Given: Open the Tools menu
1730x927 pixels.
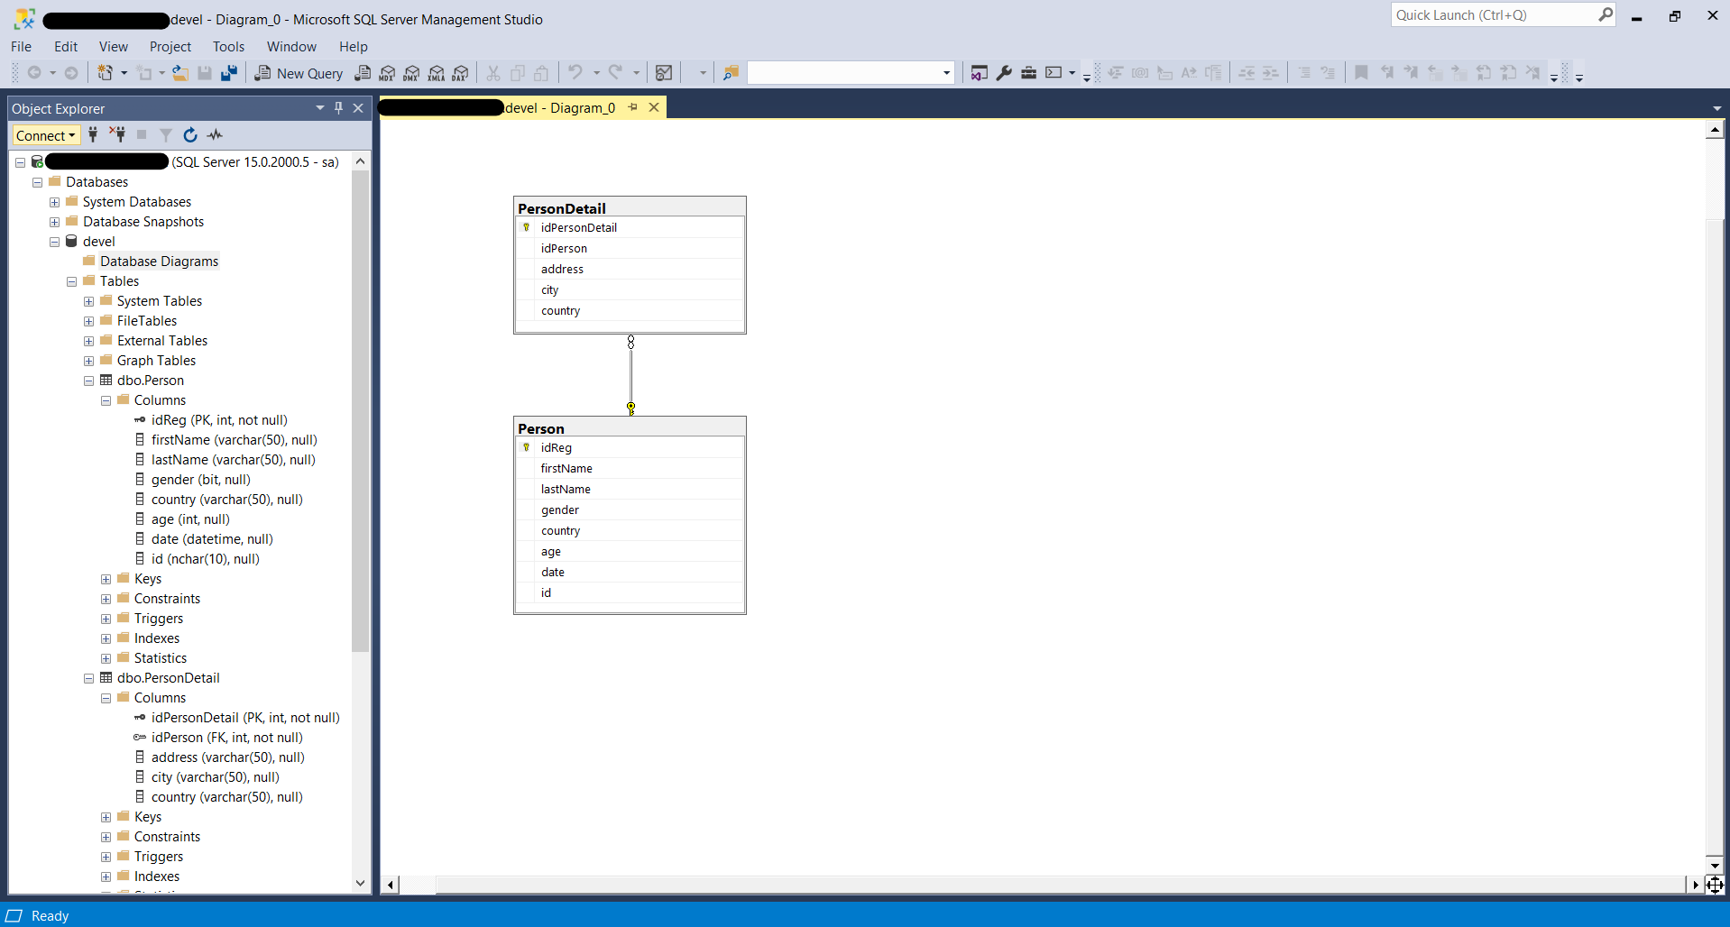Looking at the screenshot, I should (x=228, y=47).
